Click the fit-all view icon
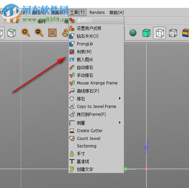The height and width of the screenshot is (188, 189). [x=52, y=33]
